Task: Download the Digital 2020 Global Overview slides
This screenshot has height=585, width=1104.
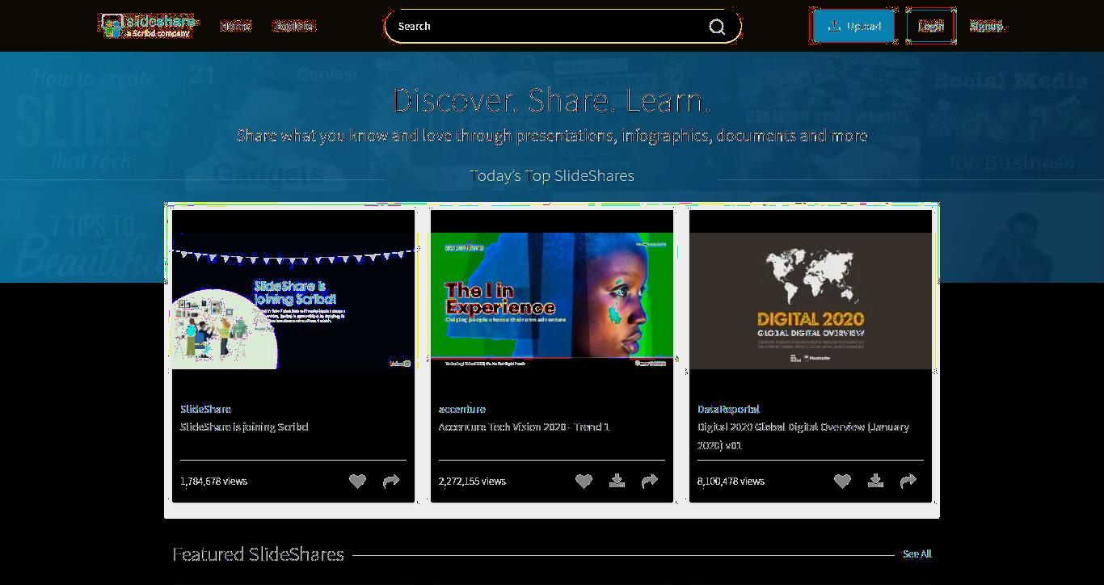Action: tap(875, 481)
